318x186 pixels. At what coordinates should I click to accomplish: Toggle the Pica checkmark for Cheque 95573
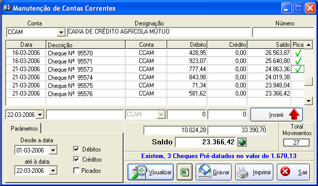298,69
